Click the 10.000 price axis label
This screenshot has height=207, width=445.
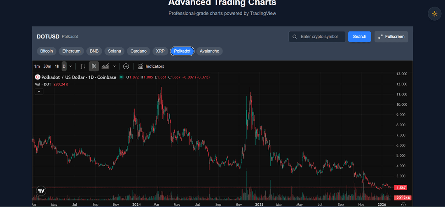(401, 105)
